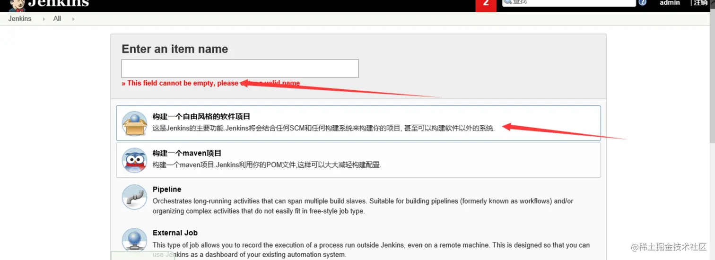Click the External Job globe icon

pyautogui.click(x=134, y=240)
